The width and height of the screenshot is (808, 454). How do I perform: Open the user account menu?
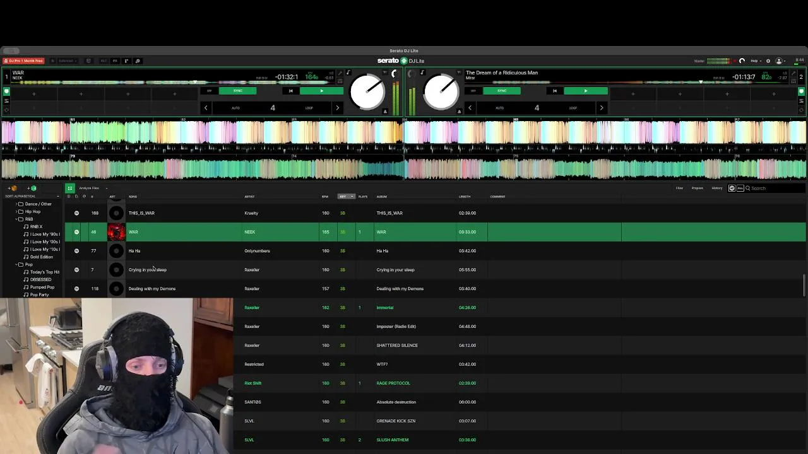780,61
